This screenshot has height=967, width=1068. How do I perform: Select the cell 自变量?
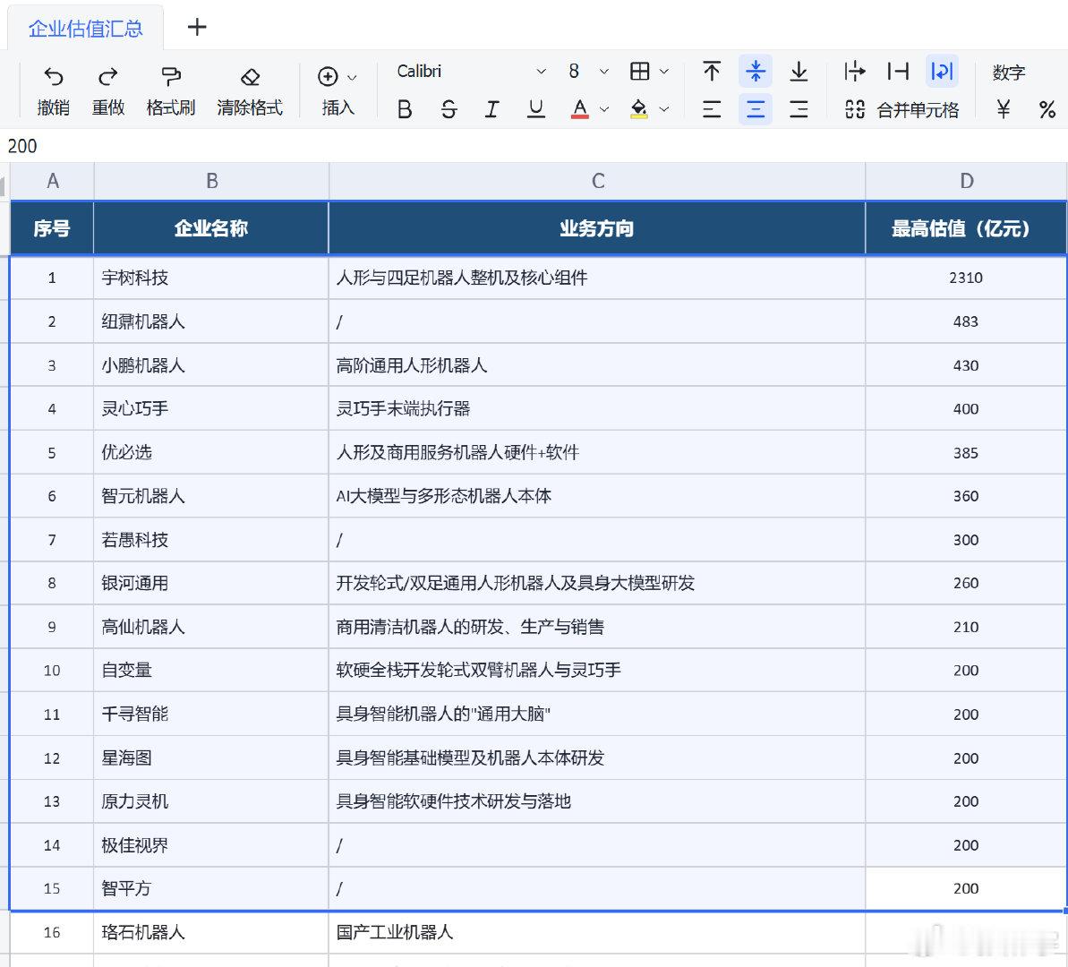click(211, 670)
